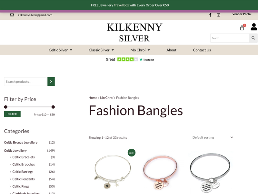Viewport: 258px width, 194px height.
Task: Open the Trustpilot rating widget
Action: [x=130, y=59]
